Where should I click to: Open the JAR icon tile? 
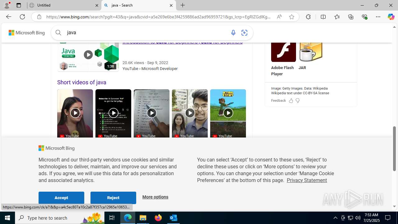click(311, 52)
